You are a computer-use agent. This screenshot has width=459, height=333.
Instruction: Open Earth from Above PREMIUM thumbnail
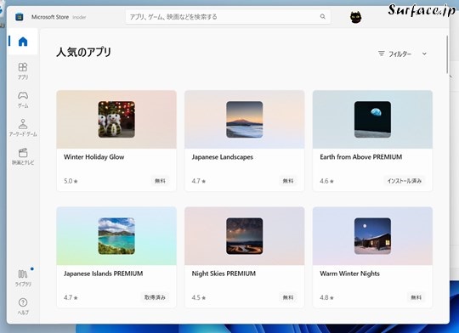point(372,120)
